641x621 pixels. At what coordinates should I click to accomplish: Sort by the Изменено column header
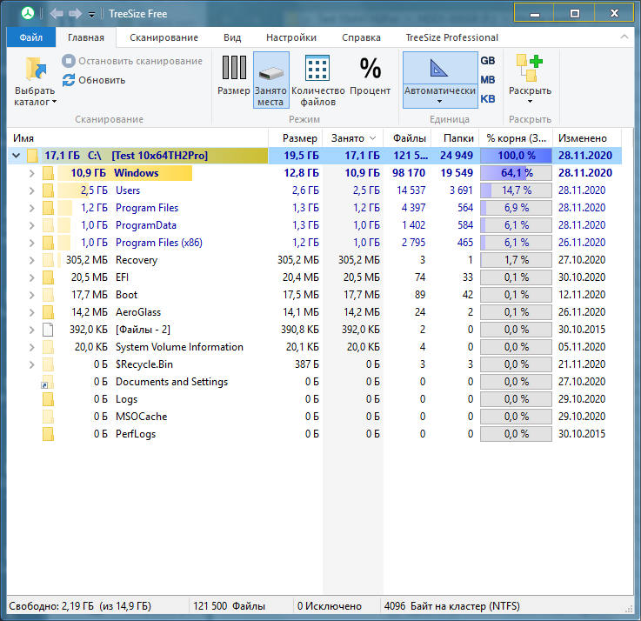point(587,138)
